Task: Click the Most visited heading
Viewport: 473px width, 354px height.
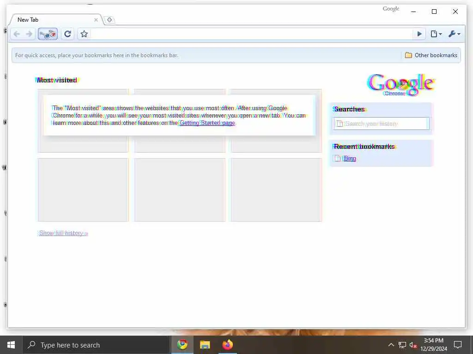Action: pos(57,80)
